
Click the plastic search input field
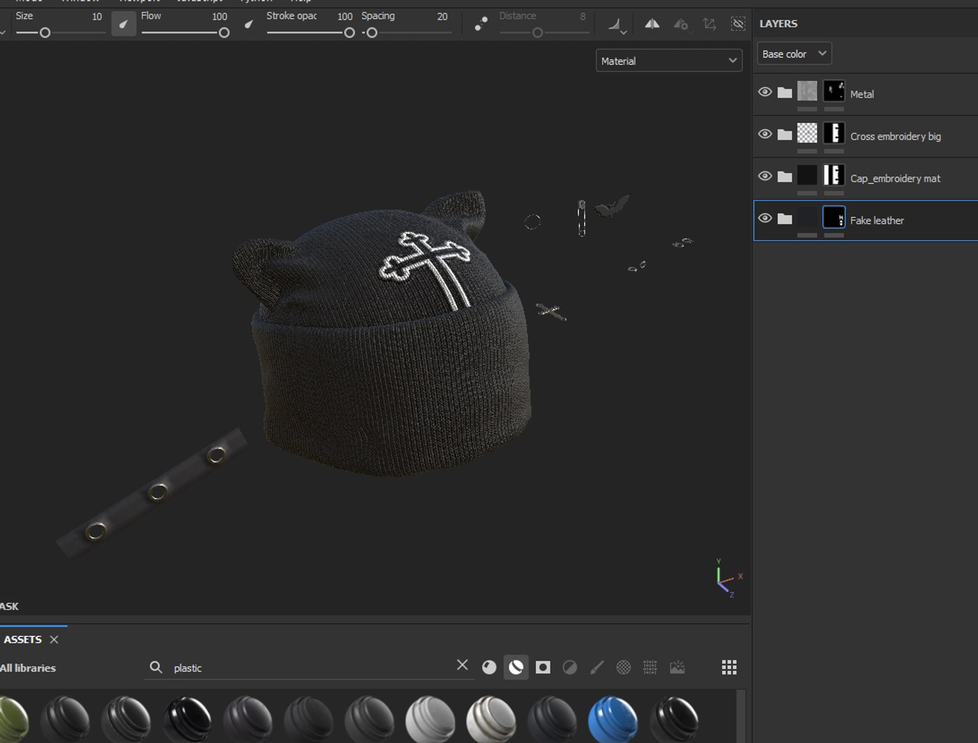pyautogui.click(x=310, y=668)
